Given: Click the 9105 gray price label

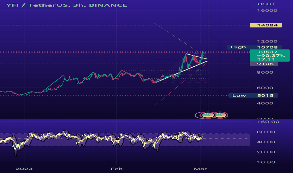Looking at the screenshot, I should pos(264,64).
